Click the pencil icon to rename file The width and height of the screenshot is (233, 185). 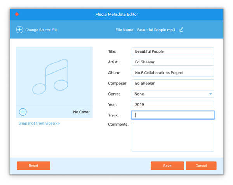point(181,30)
